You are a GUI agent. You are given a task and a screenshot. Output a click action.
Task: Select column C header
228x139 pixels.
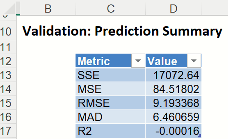click(110, 8)
